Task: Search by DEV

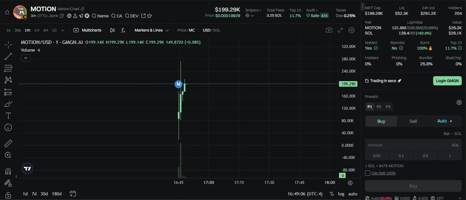Action: (132, 16)
